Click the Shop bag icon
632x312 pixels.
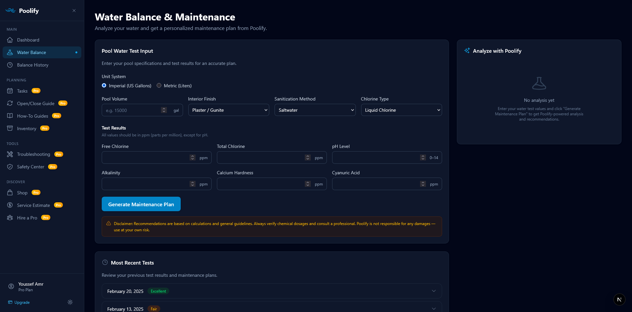(x=10, y=192)
